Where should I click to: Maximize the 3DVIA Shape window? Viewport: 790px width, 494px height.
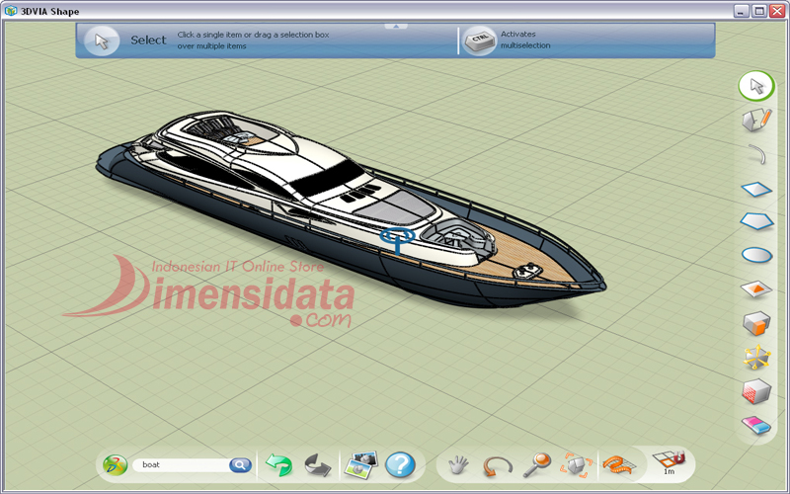(758, 11)
